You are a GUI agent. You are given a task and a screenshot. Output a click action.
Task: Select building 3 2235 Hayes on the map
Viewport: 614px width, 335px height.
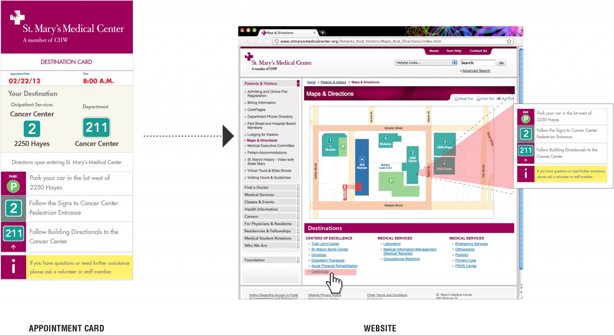pyautogui.click(x=445, y=144)
